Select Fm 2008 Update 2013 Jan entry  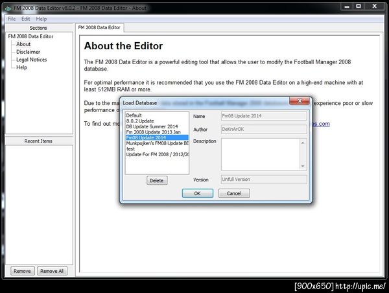(x=157, y=132)
